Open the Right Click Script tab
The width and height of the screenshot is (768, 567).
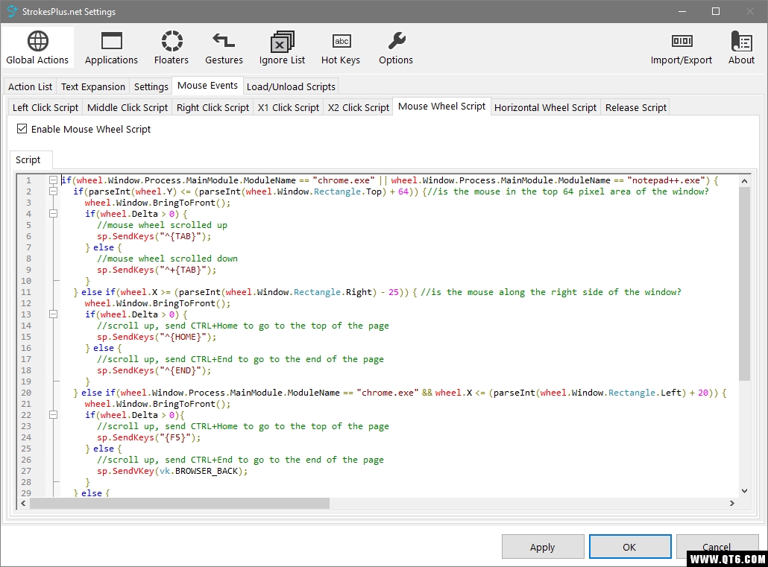point(213,108)
